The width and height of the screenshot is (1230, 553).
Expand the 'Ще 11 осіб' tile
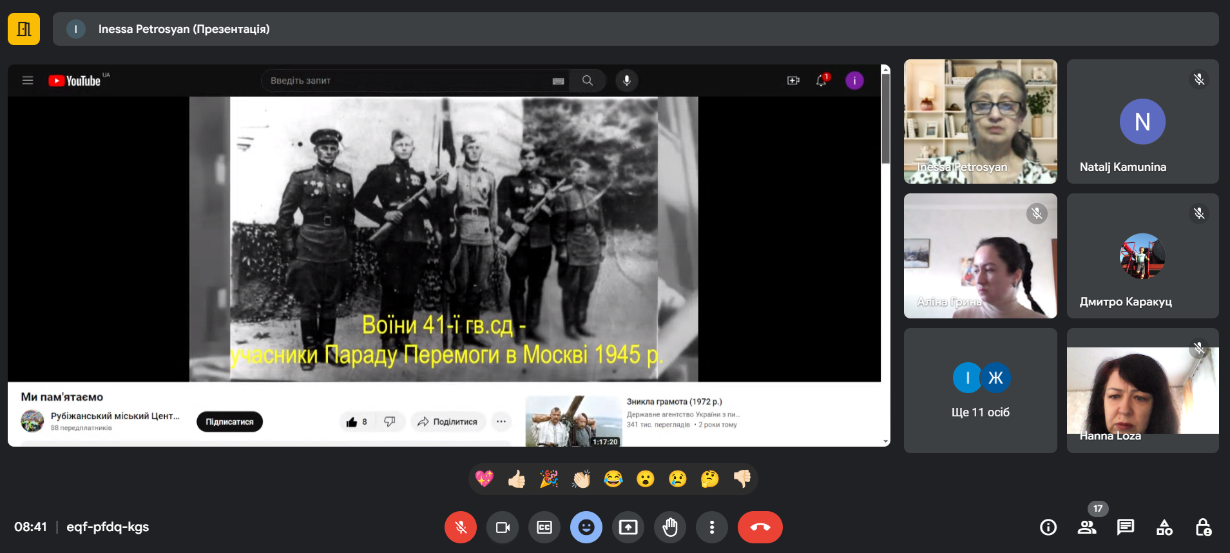click(980, 391)
